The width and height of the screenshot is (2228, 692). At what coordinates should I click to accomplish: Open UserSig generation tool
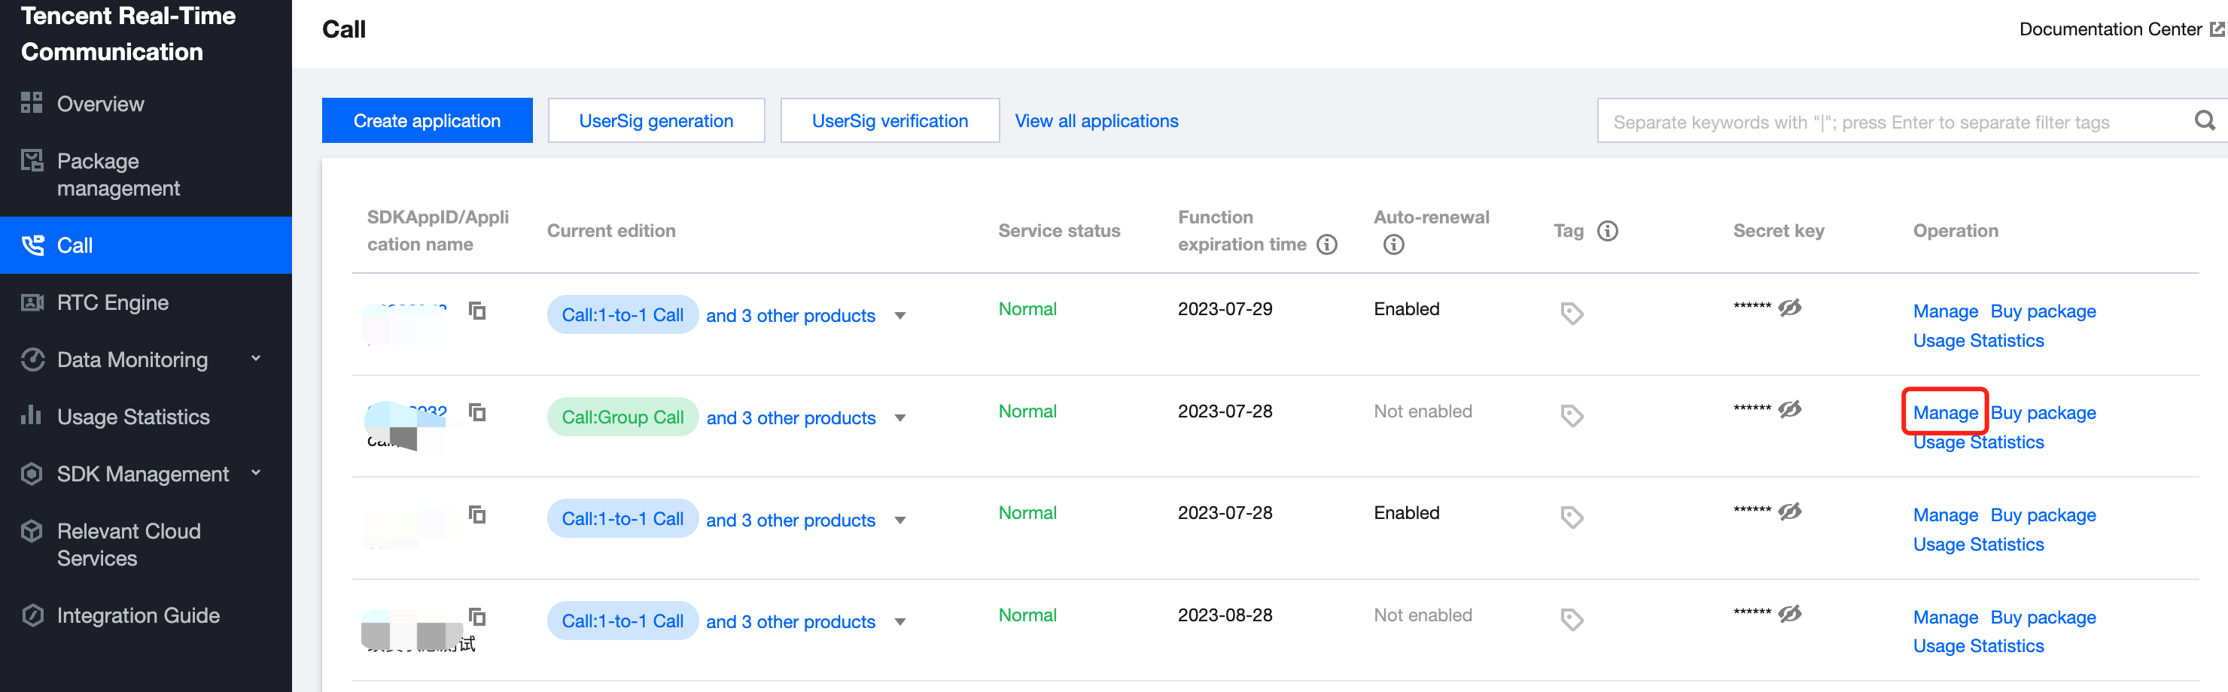point(656,121)
